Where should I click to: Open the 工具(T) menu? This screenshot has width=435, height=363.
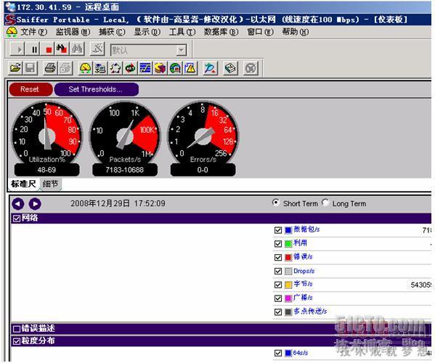182,32
